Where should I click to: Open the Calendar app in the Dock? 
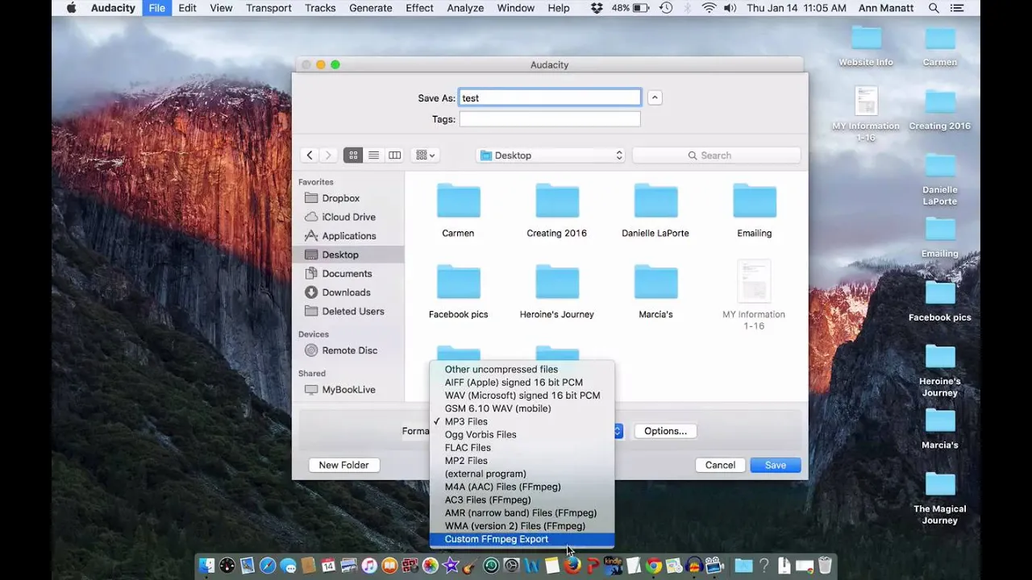click(328, 566)
